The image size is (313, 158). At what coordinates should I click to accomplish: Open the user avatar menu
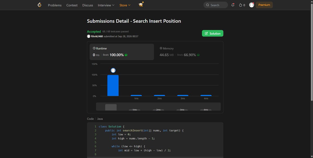point(251,5)
